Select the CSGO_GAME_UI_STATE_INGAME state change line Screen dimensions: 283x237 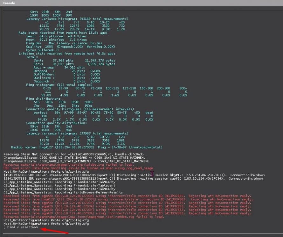point(73,157)
